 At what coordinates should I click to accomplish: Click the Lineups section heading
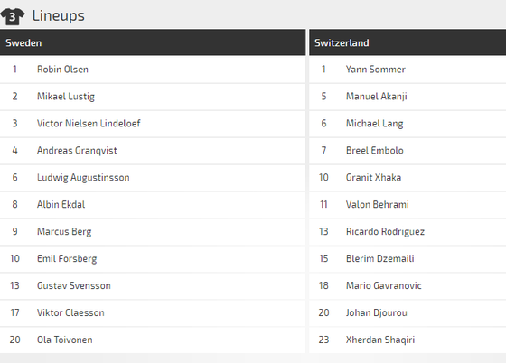(59, 15)
